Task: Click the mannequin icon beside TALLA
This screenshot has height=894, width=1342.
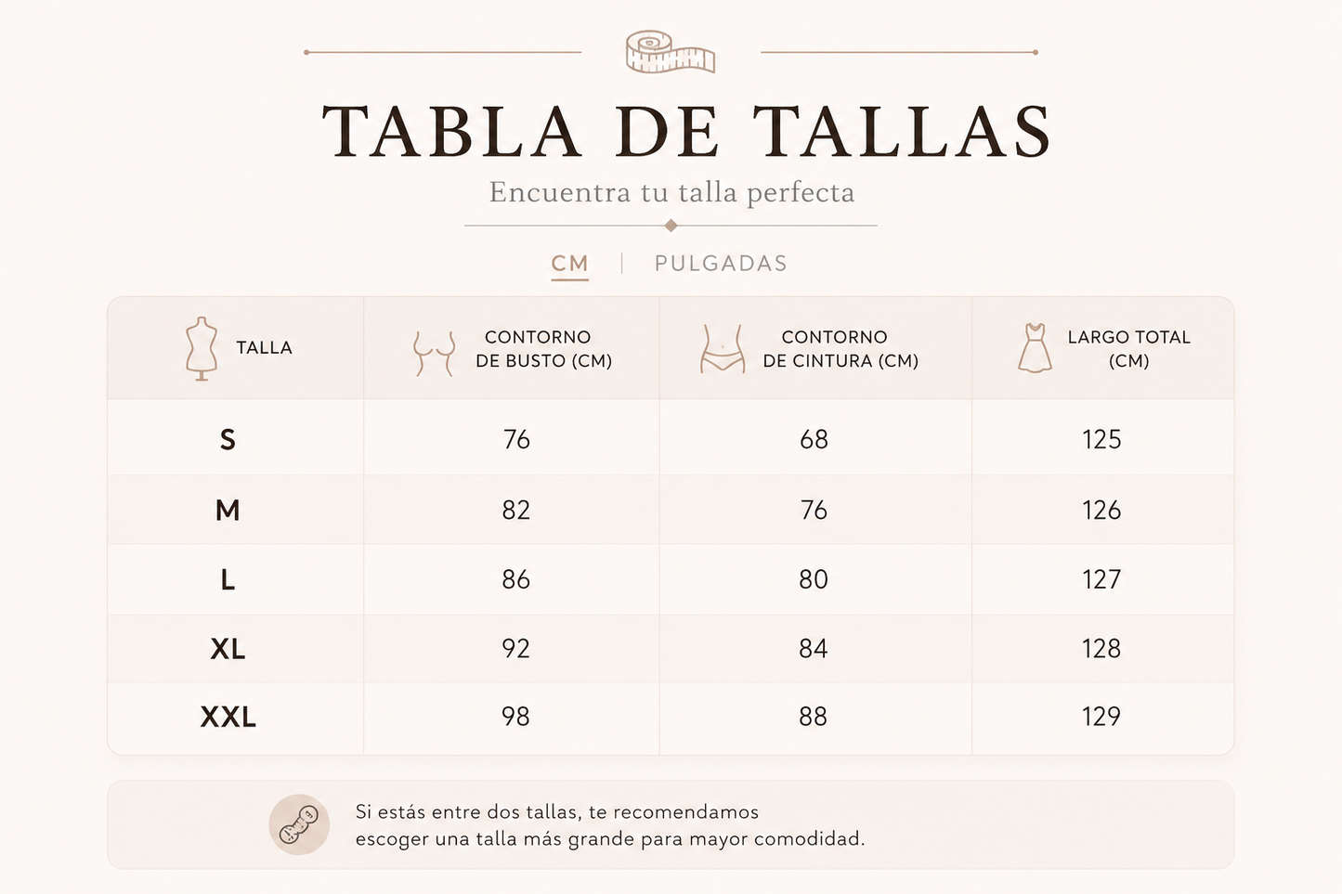Action: pos(201,348)
